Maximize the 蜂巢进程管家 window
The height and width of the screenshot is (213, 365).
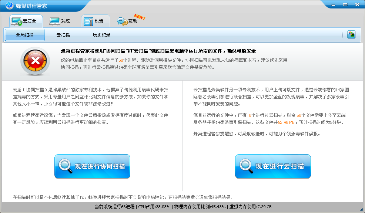345,5
